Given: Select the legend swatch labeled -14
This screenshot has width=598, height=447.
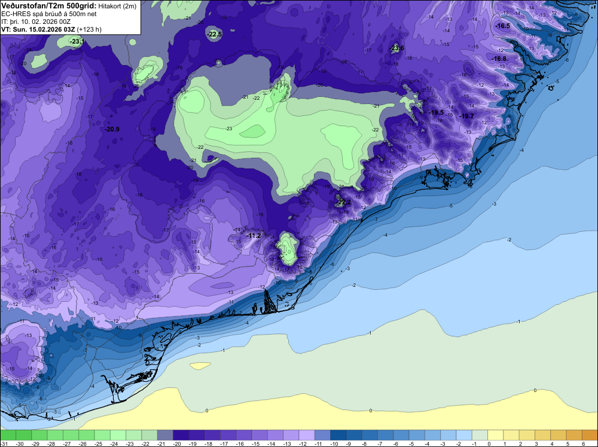Looking at the screenshot, I should coord(275,435).
